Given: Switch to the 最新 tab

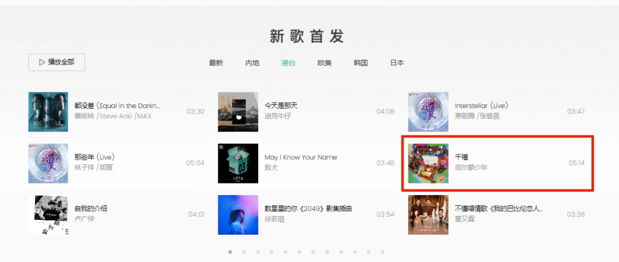Looking at the screenshot, I should [216, 63].
